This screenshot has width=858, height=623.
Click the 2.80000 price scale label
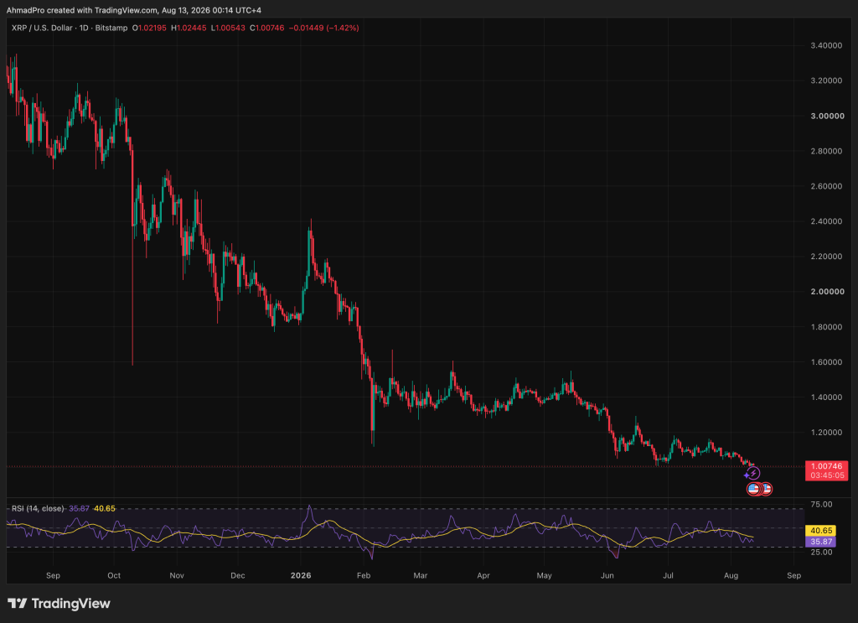tap(826, 151)
